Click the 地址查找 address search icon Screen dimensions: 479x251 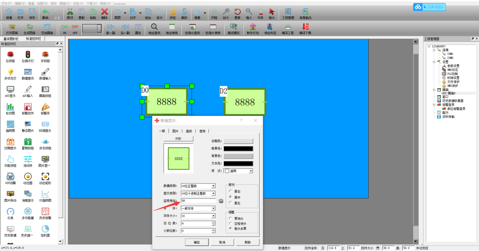click(154, 28)
